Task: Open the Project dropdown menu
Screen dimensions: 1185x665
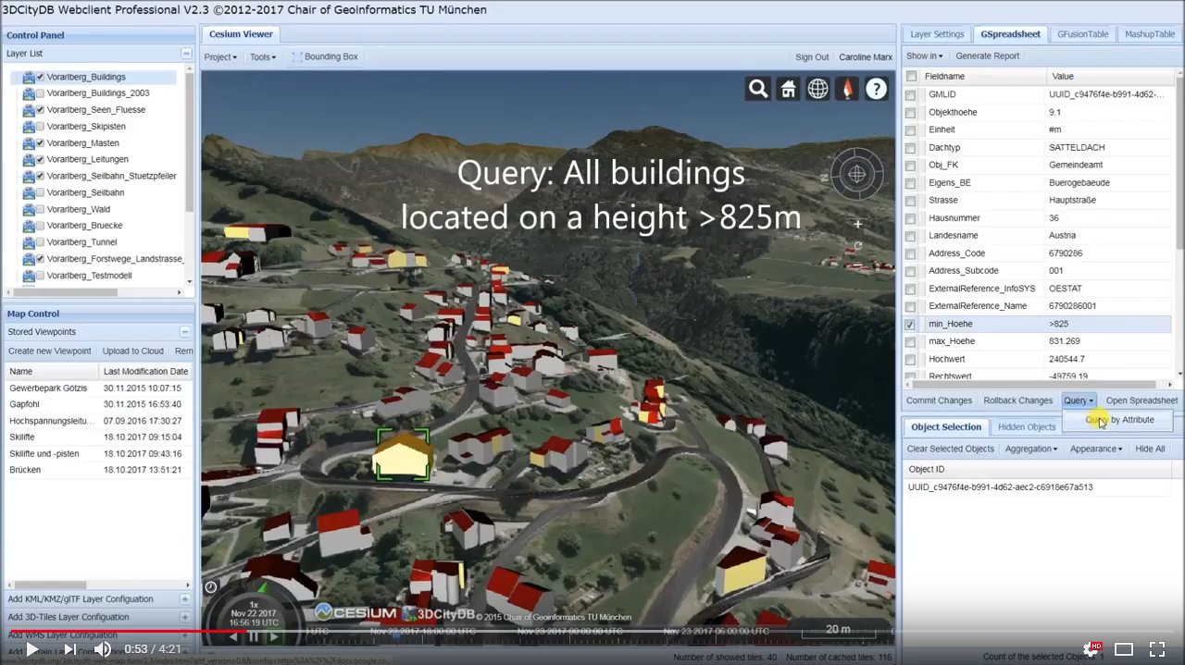Action: [x=220, y=56]
